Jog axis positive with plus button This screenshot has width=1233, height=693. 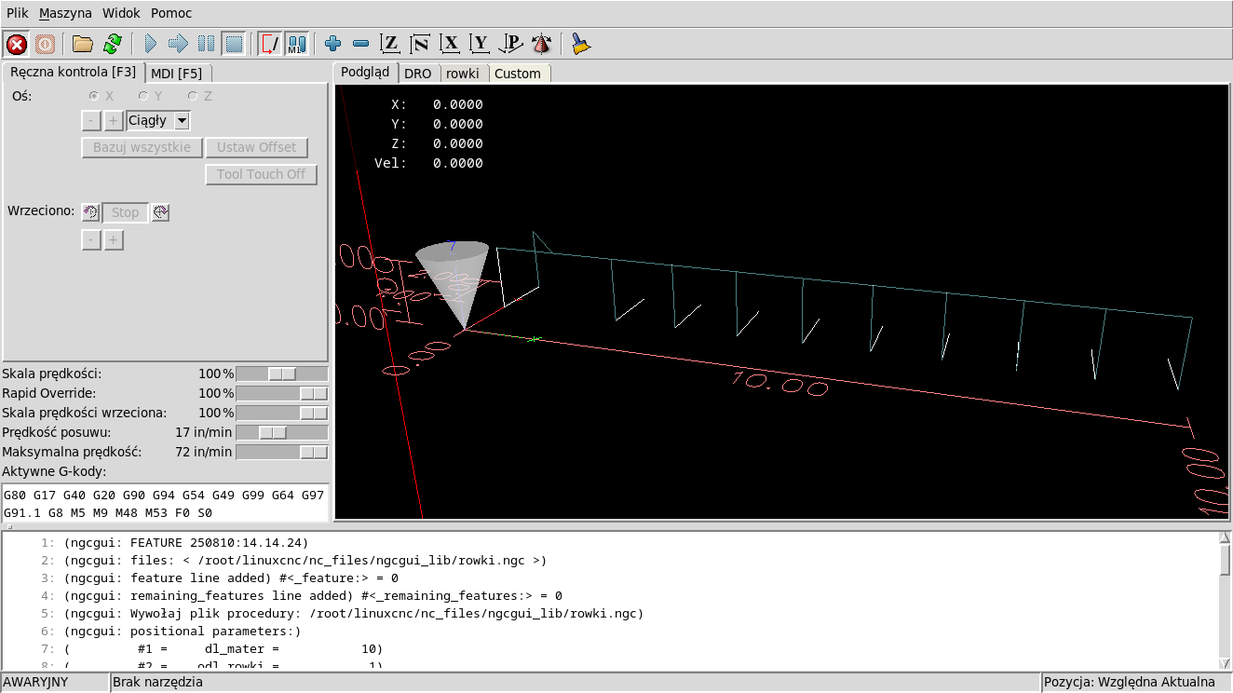pyautogui.click(x=113, y=120)
